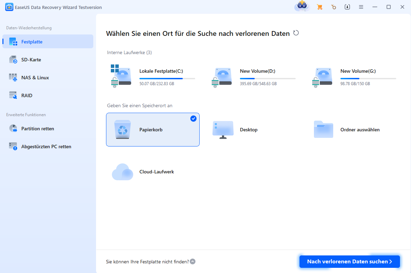Refresh the drive list

point(296,33)
